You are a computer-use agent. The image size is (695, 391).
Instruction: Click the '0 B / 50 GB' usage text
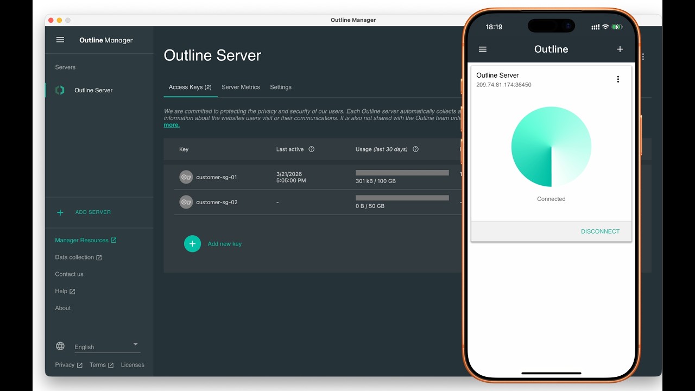click(370, 206)
